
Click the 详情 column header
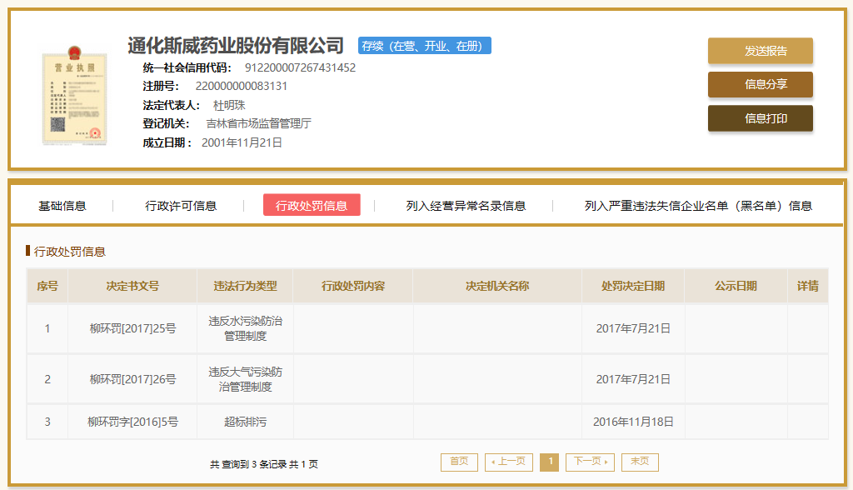(808, 286)
